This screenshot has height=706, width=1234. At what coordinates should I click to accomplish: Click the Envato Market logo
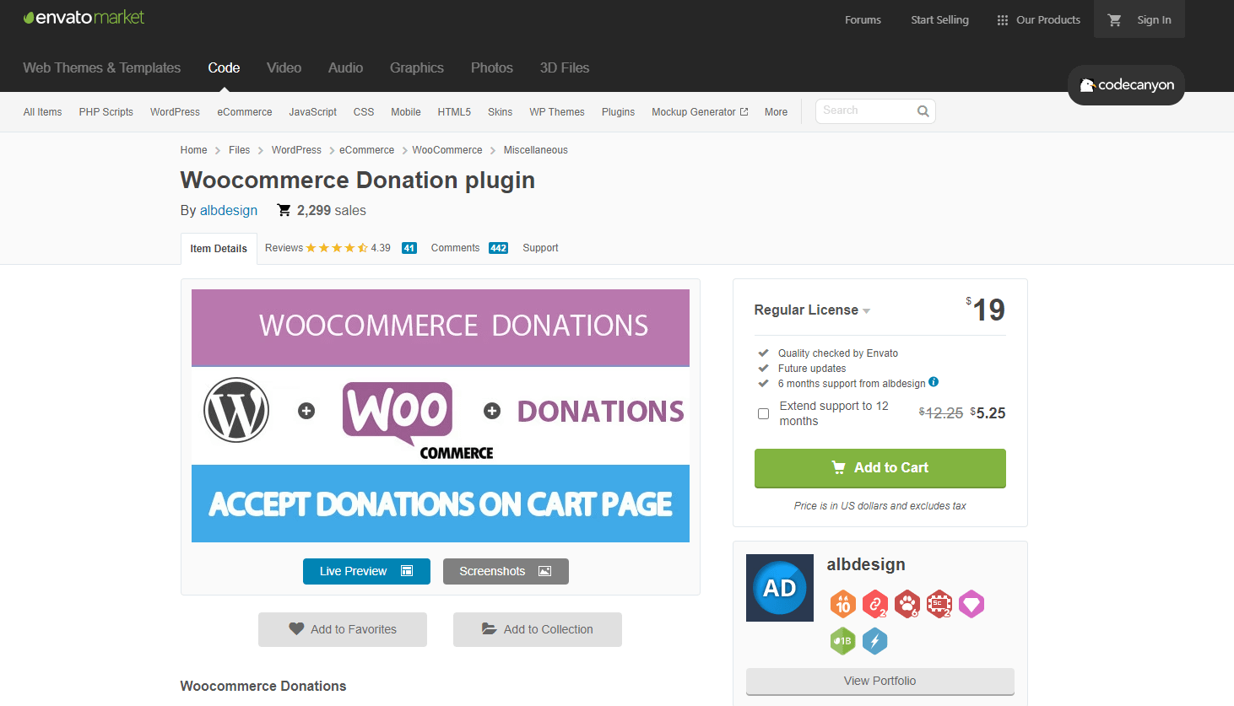pos(84,18)
